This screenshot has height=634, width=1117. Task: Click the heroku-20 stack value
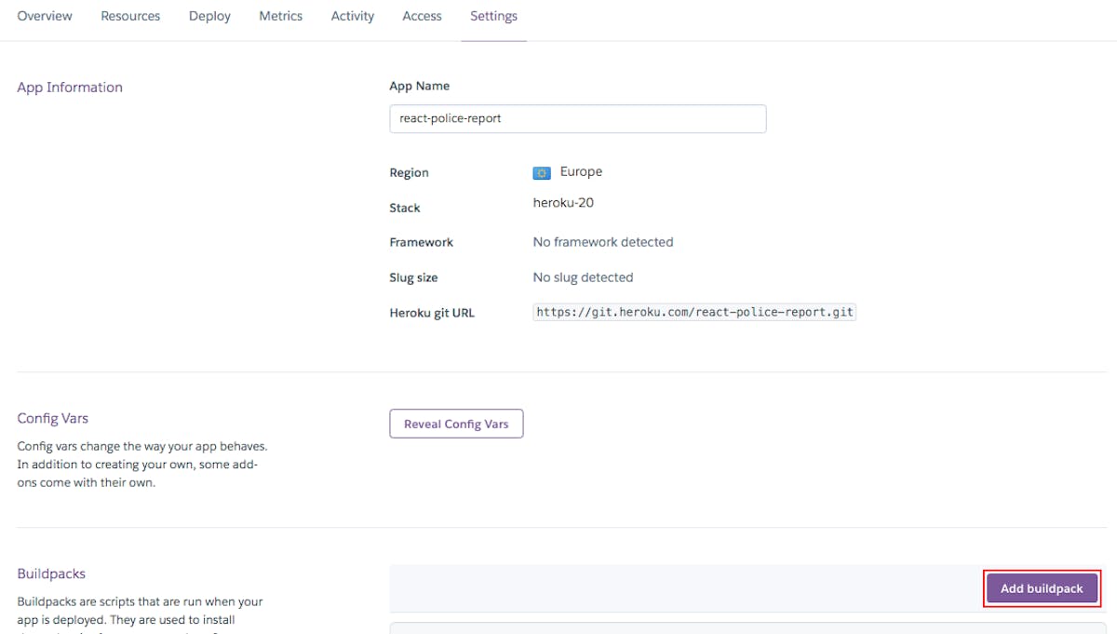coord(563,202)
